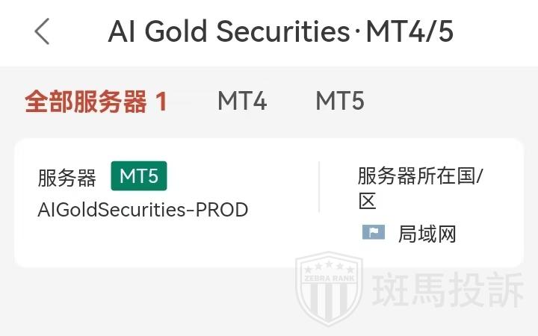Click the ZEBRA RANK text inside the shield
The image size is (538, 336).
(x=330, y=279)
